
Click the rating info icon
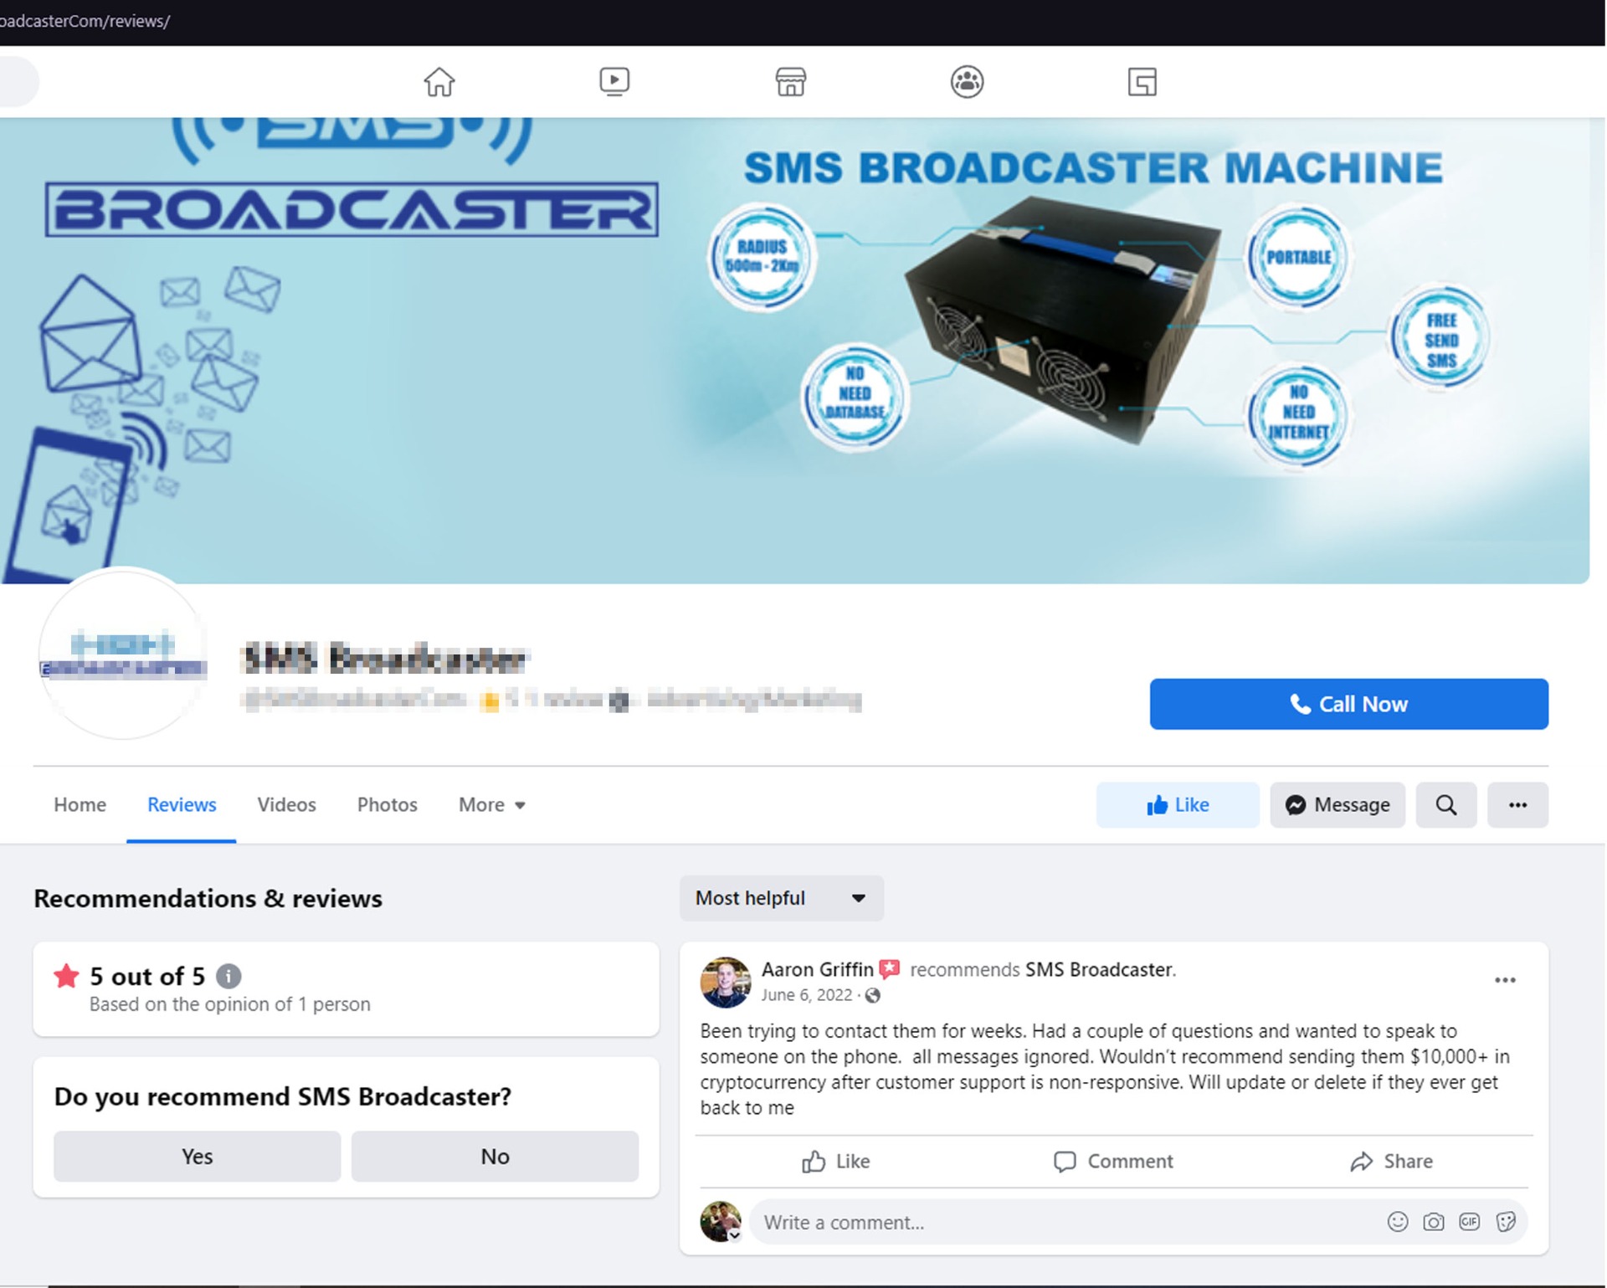(228, 976)
